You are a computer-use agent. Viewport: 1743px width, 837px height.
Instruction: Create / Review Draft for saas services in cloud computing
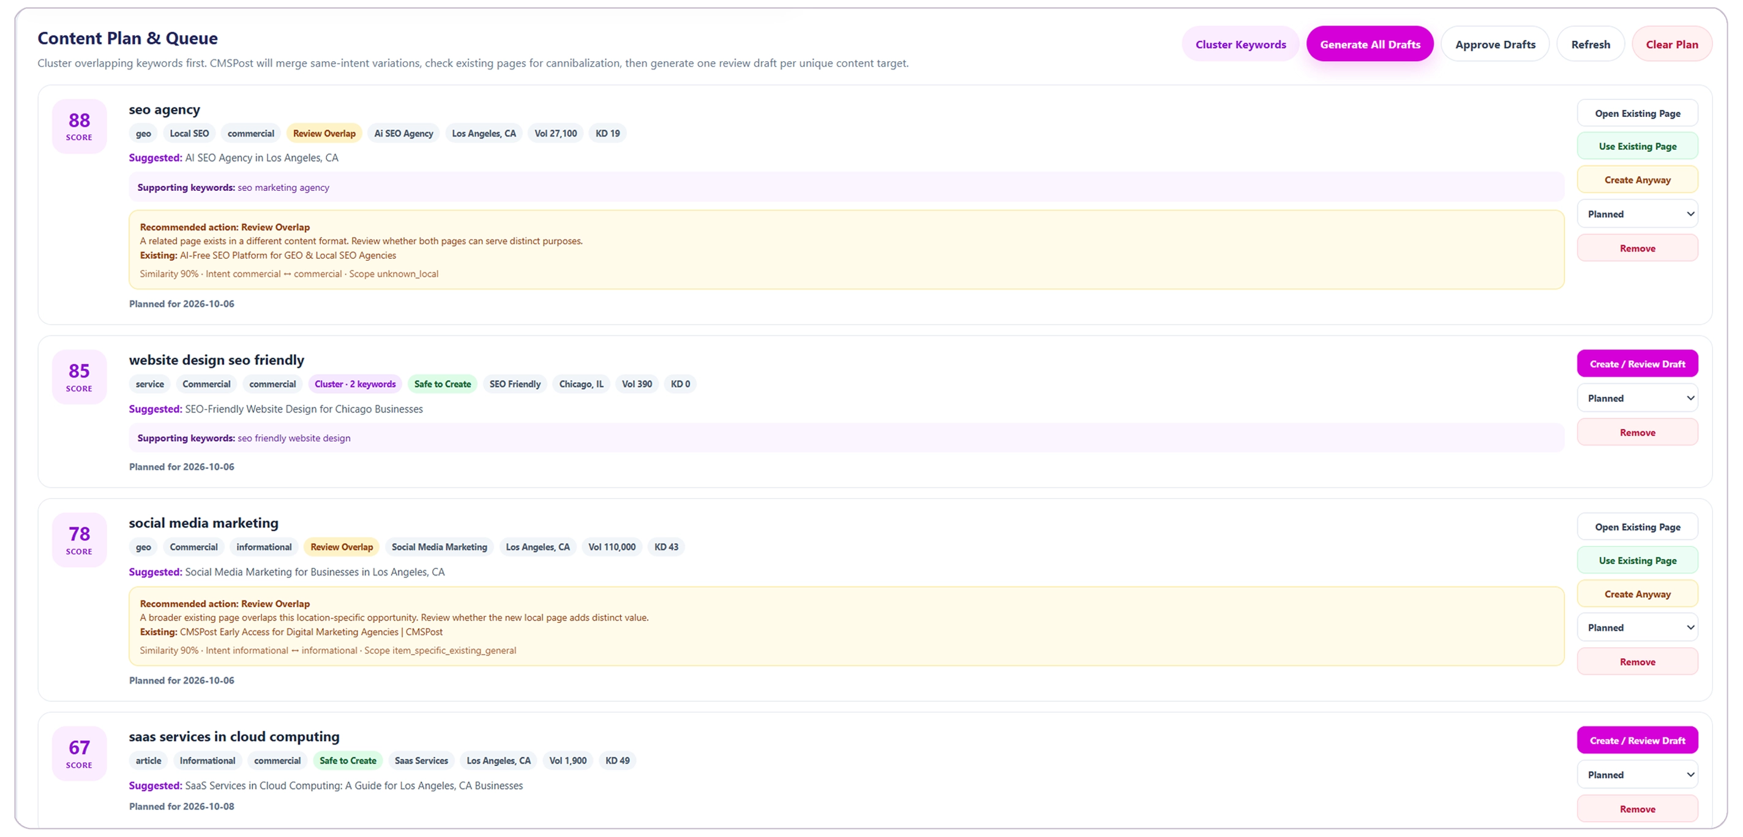pyautogui.click(x=1638, y=740)
